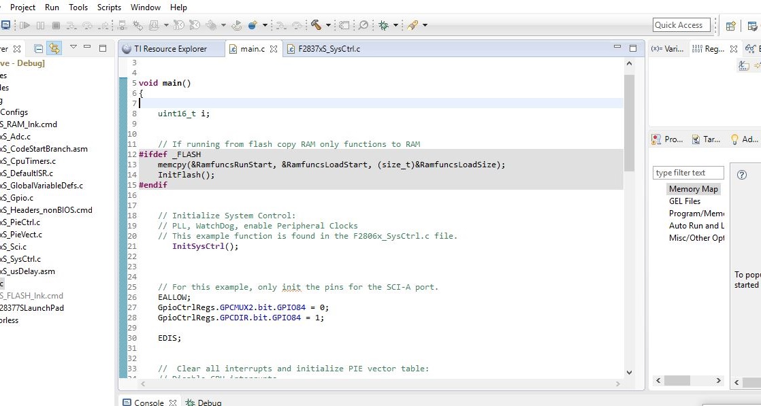Open the Advice (Ad...) lightbulb tab
The width and height of the screenshot is (761, 406).
coord(745,139)
